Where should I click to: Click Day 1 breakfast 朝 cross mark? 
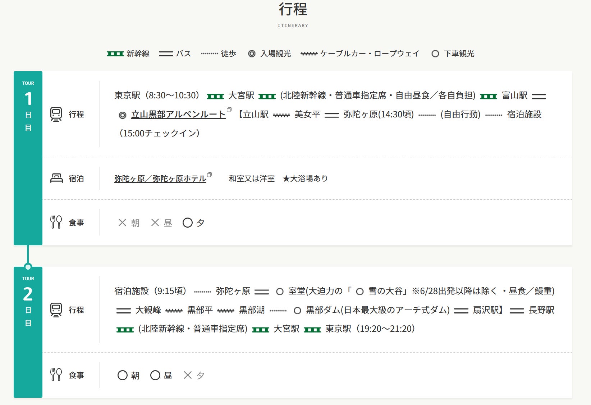(122, 223)
